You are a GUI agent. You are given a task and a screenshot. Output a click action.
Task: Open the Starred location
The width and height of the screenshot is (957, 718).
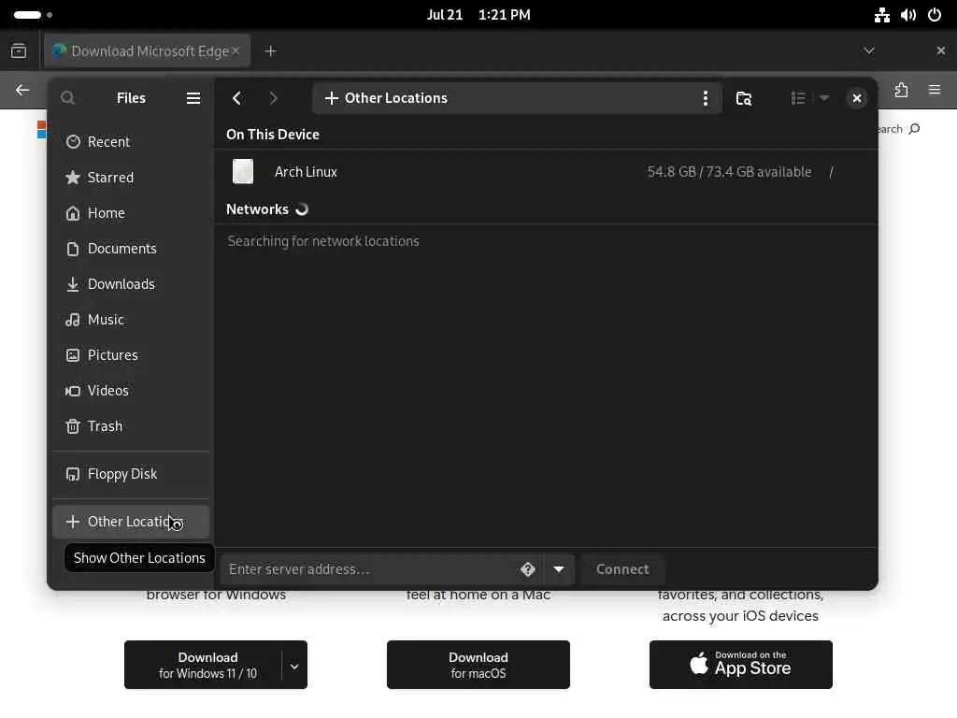[x=131, y=177]
